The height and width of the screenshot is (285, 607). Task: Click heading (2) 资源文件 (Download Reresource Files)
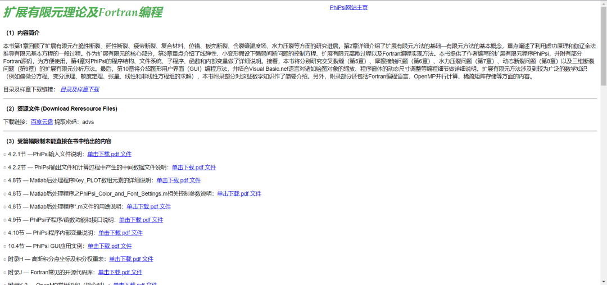coord(62,109)
